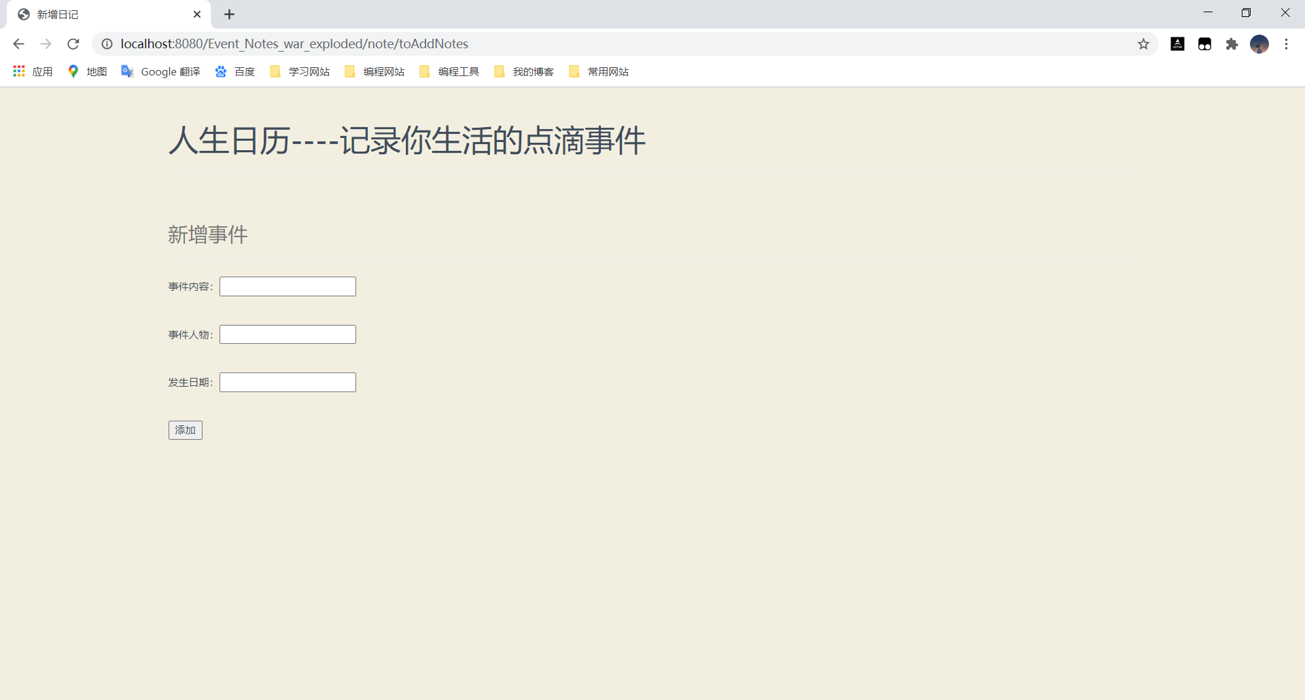
Task: Click the 发生日期 input field
Action: tap(288, 382)
